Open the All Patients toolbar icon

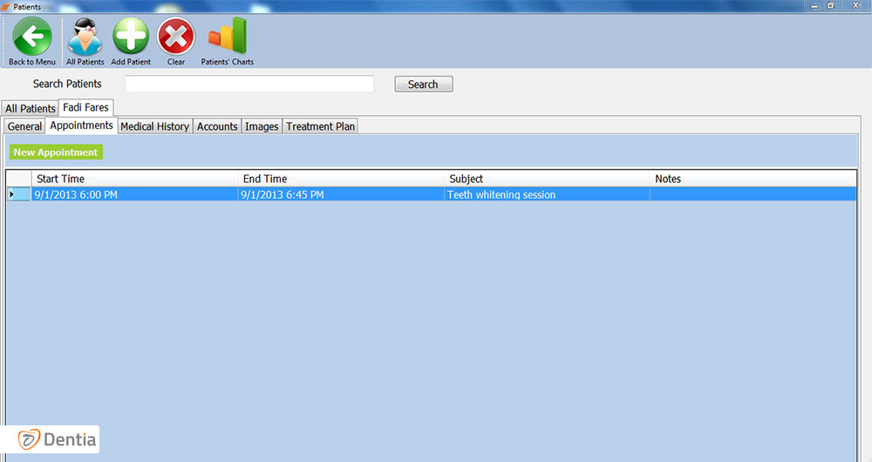[x=85, y=37]
